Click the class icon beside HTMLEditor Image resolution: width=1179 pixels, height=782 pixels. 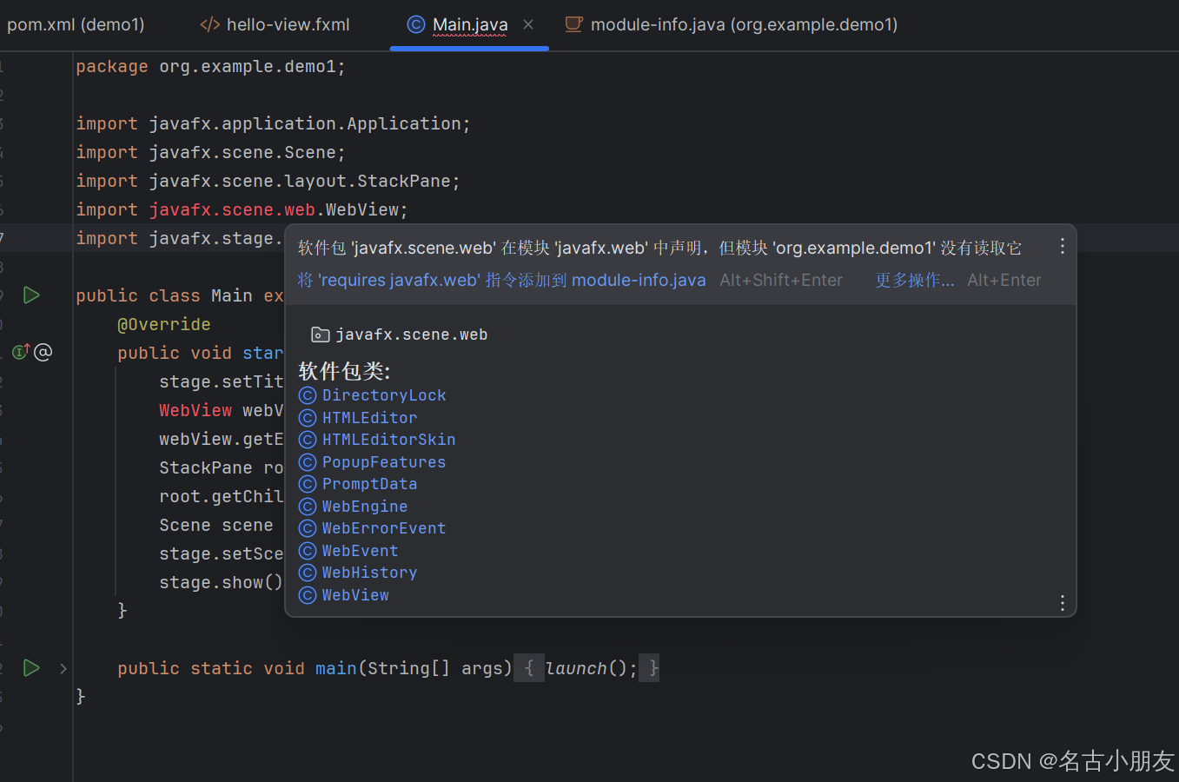pyautogui.click(x=308, y=418)
